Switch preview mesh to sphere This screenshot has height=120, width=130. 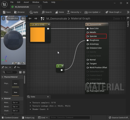click(x=16, y=63)
